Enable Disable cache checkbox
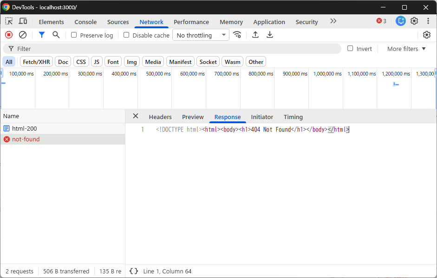Image resolution: width=437 pixels, height=278 pixels. (x=126, y=35)
